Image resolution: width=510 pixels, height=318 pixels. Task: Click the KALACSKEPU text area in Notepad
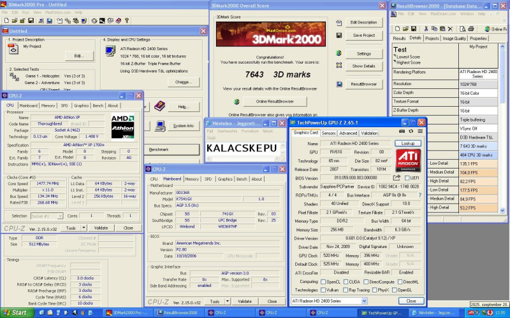(243, 148)
